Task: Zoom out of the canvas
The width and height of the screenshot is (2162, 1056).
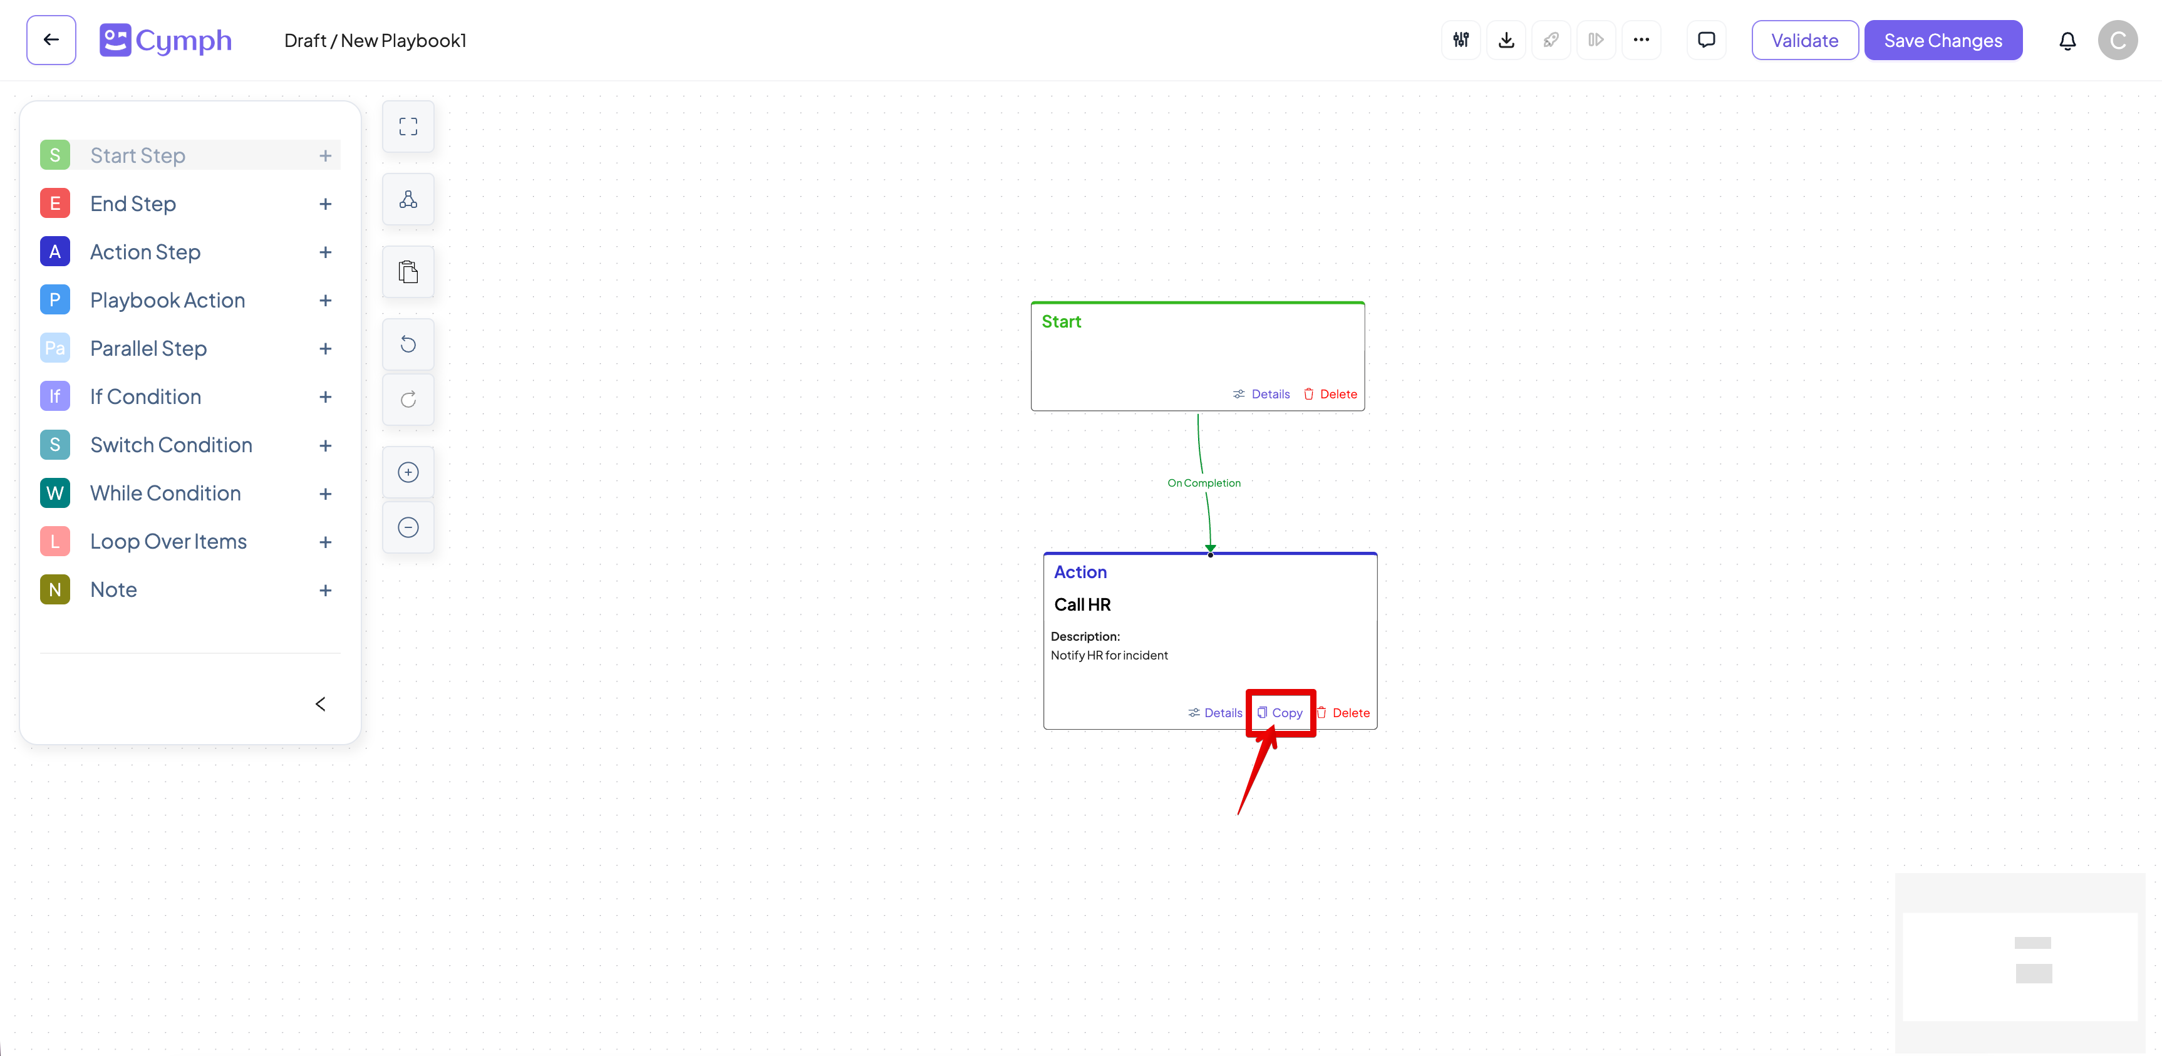Action: point(408,526)
